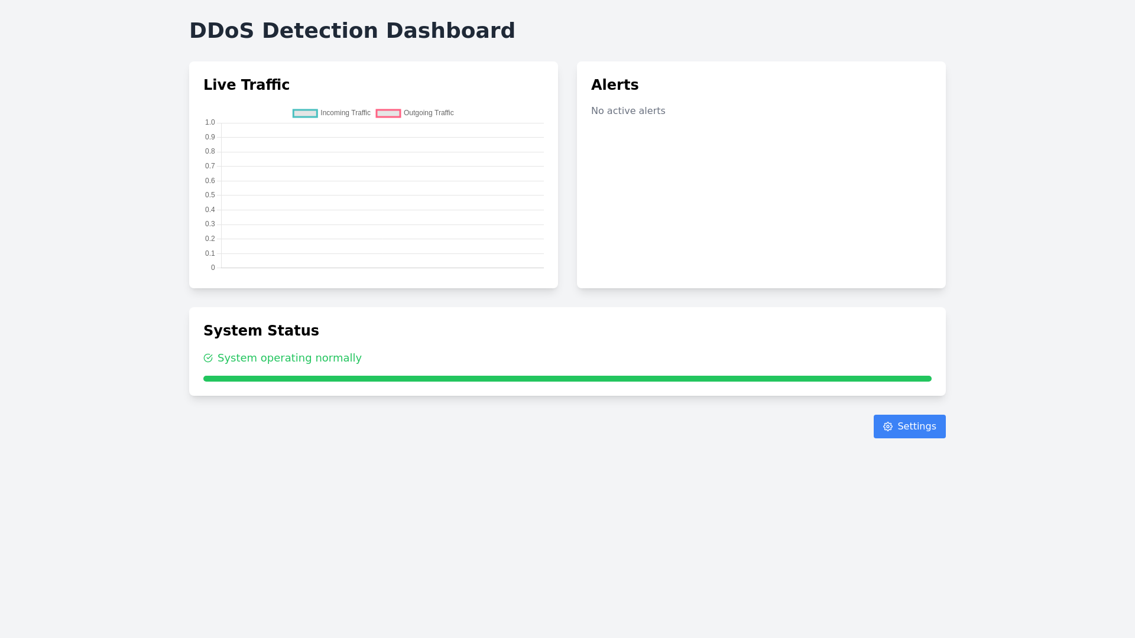The image size is (1135, 638).
Task: Toggle visibility of Incoming Traffic dataset
Action: (331, 113)
